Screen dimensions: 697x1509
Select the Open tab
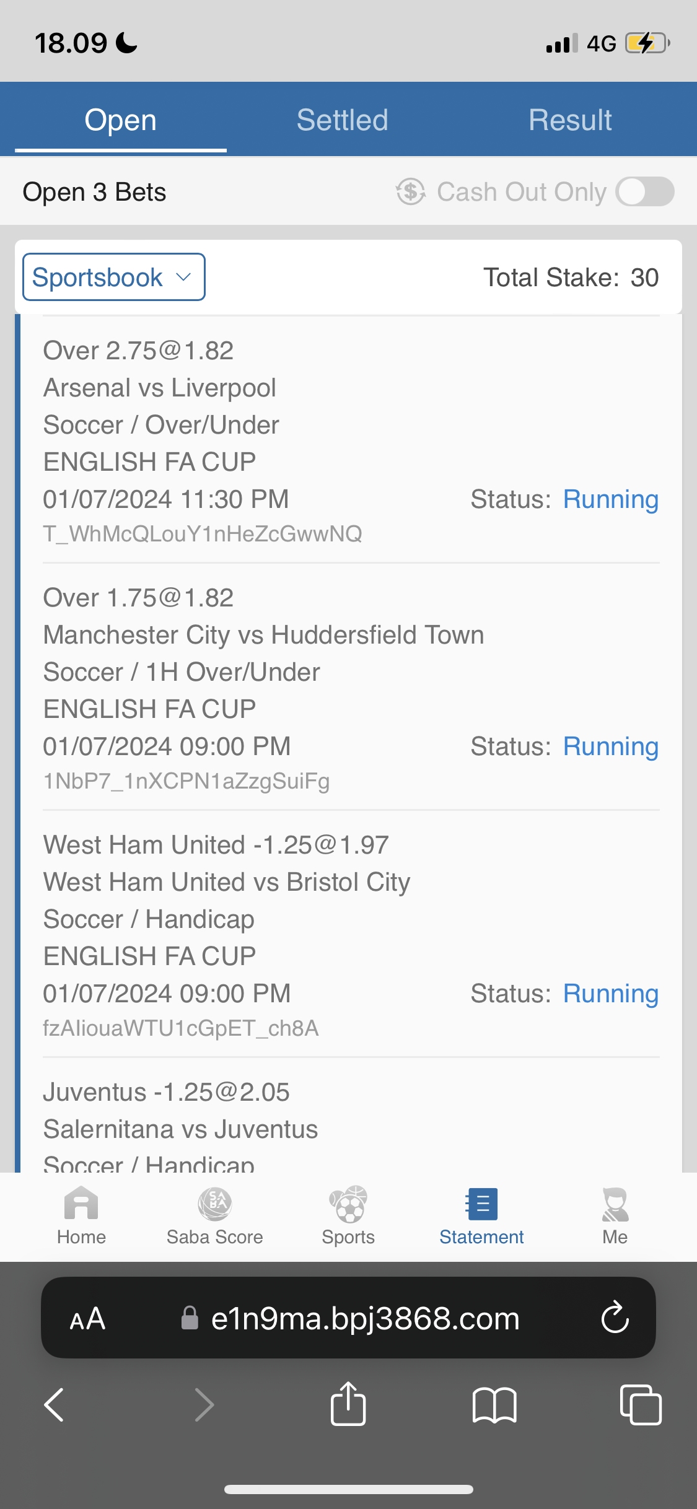(x=121, y=120)
